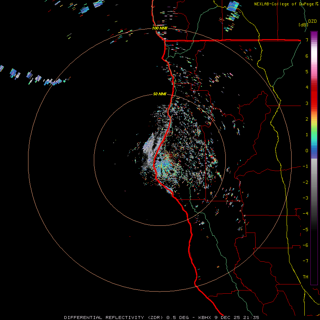Click the 0 value on the scale
The height and width of the screenshot is (320, 320).
coord(307,151)
